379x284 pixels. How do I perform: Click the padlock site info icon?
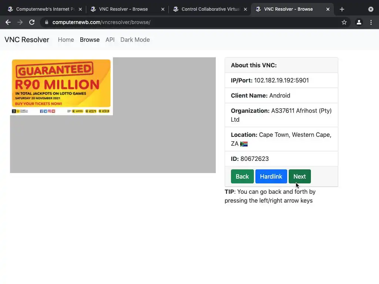coord(47,22)
